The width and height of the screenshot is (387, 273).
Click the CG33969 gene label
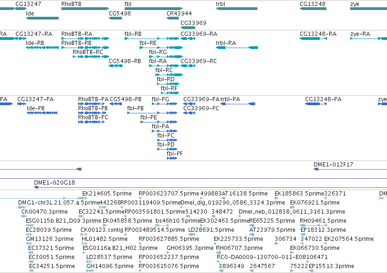coord(193,23)
